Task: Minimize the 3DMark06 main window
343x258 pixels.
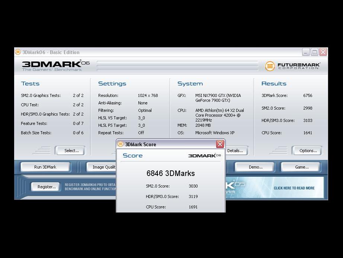Action: (305, 52)
